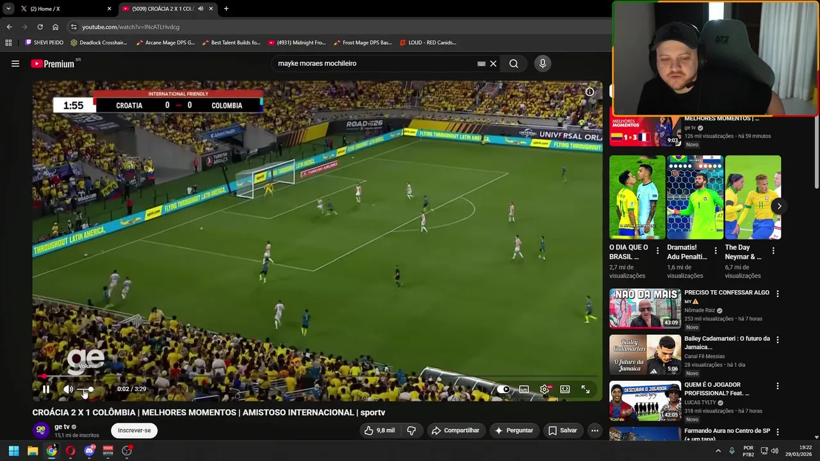Open options for 'O DIA QUE O BRASIL' short

point(657,251)
